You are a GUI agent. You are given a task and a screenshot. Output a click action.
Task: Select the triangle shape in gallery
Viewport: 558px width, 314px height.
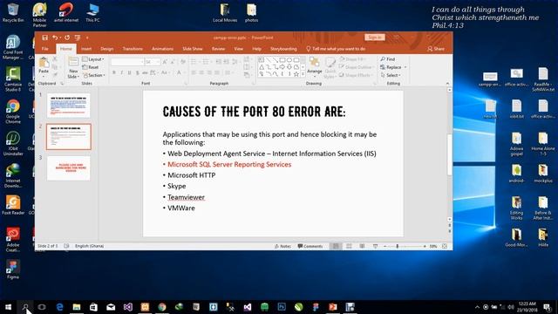[262, 67]
